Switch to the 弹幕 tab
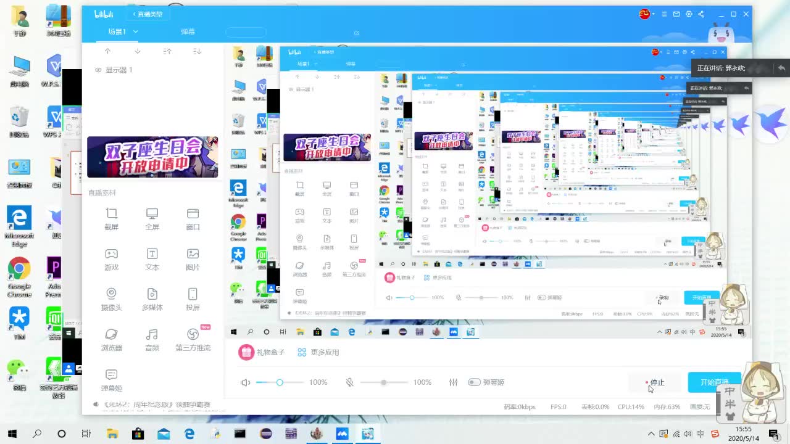This screenshot has width=790, height=444. click(x=188, y=31)
